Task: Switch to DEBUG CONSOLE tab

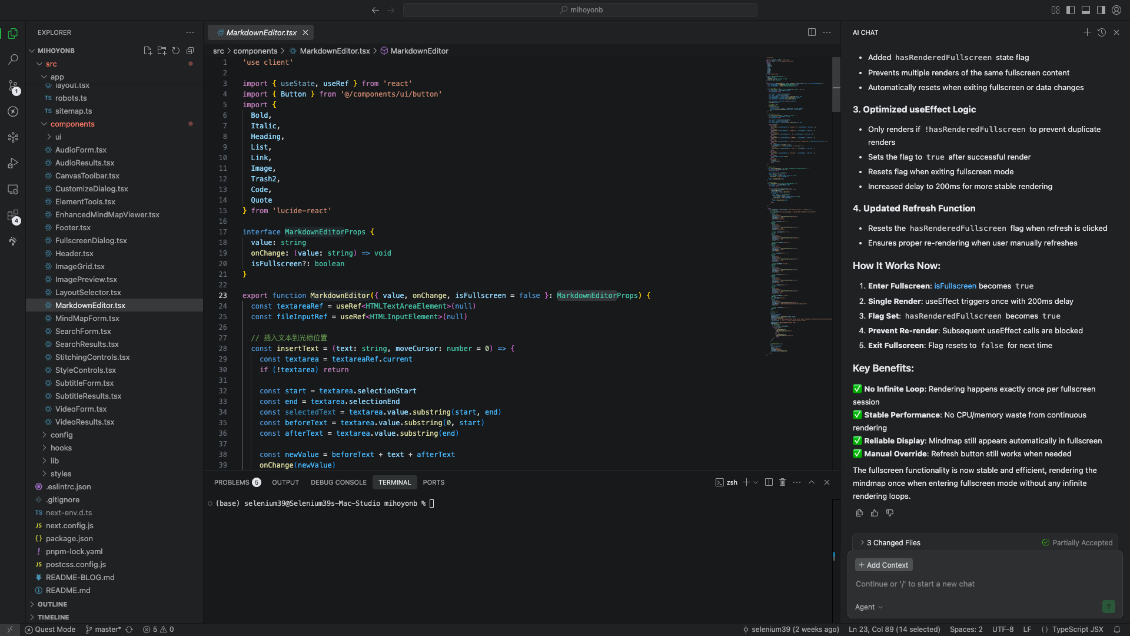Action: (x=338, y=482)
